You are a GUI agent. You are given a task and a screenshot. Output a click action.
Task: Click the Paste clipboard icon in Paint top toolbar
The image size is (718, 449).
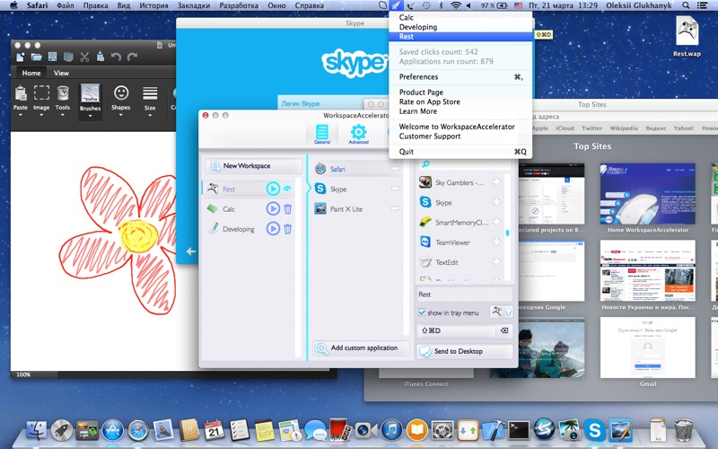(101, 57)
